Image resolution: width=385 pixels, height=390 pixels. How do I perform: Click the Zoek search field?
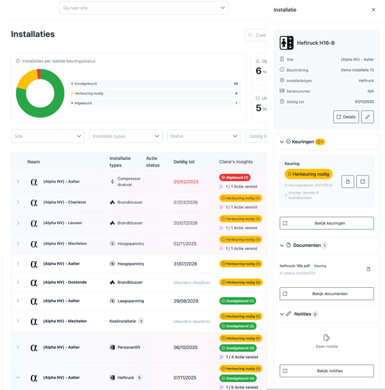tap(257, 35)
